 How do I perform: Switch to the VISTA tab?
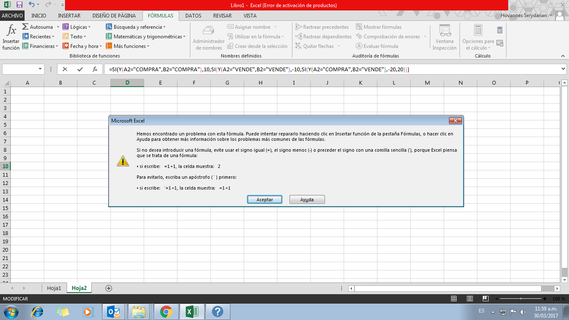[250, 16]
